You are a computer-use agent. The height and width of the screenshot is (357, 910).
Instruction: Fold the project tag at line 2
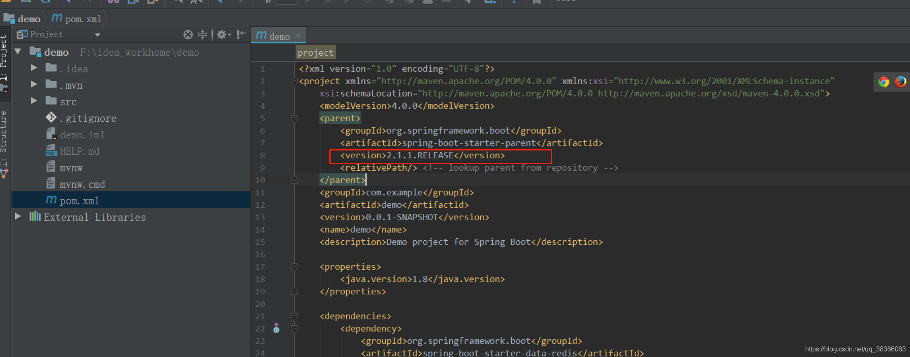[294, 81]
